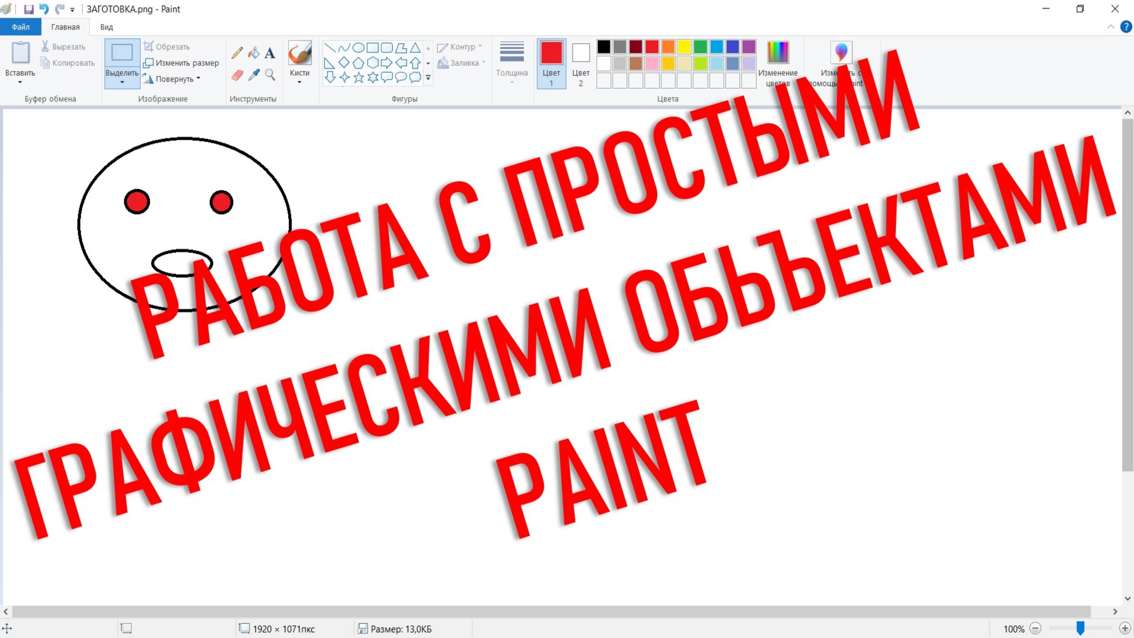Choose the oval shape in Фигуры gallery
The width and height of the screenshot is (1134, 638).
[x=359, y=48]
